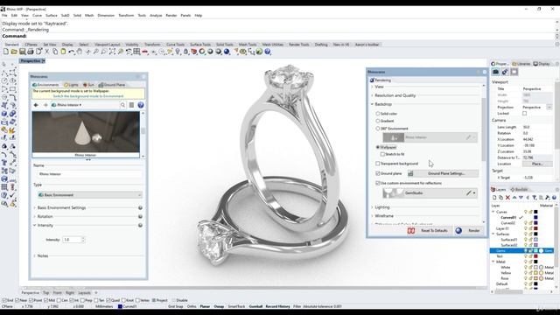Switch to the Top viewport tab

pyautogui.click(x=45, y=293)
